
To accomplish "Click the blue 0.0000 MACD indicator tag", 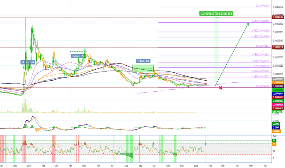I will 276,127.
